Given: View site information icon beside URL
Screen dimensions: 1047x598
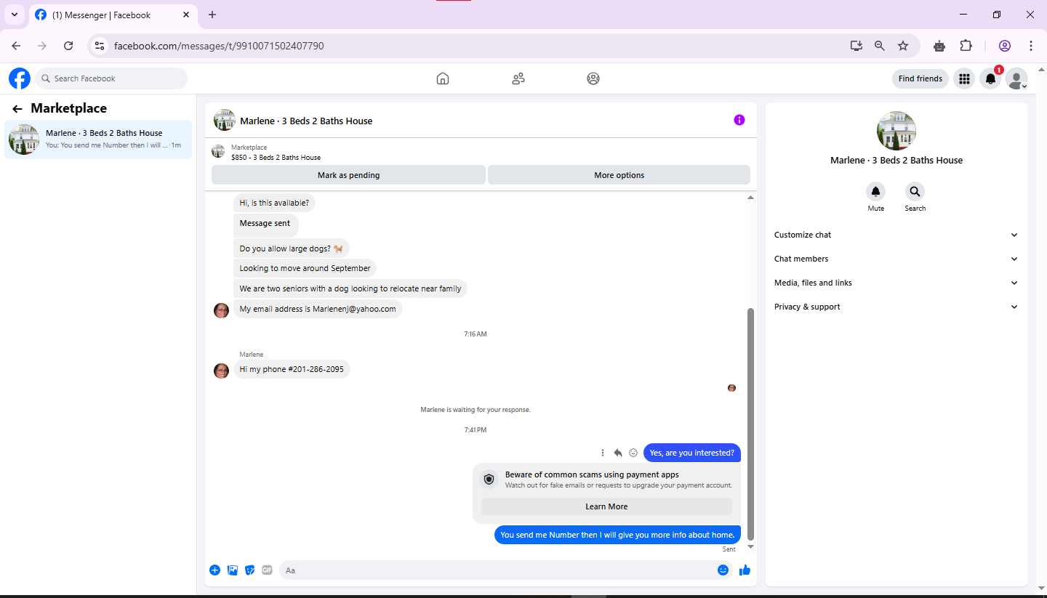Looking at the screenshot, I should click(x=100, y=46).
